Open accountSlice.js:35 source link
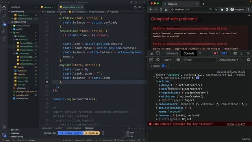Image resolution: width=252 pixels, height=142 pixels. pyautogui.click(x=231, y=72)
